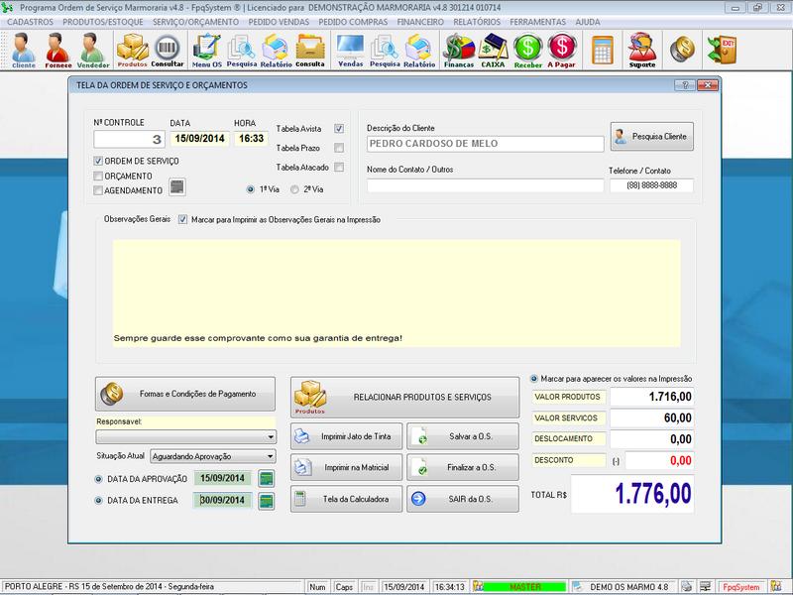
Task: Click the Vendedor toolbar icon
Action: pyautogui.click(x=93, y=50)
